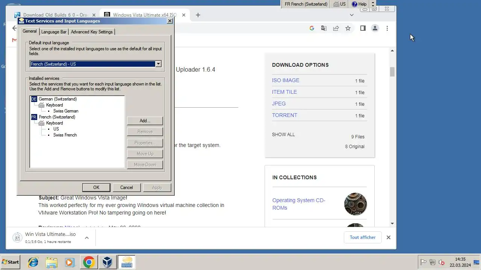The width and height of the screenshot is (481, 270).
Task: Select French (Switzerland) in installed services
Action: pyautogui.click(x=57, y=117)
